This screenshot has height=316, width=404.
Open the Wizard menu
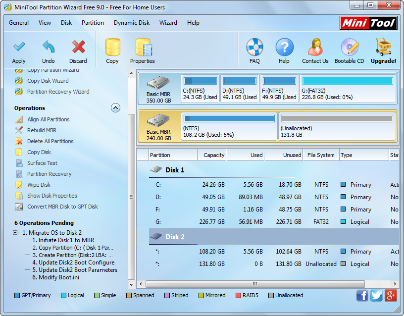[x=168, y=23]
